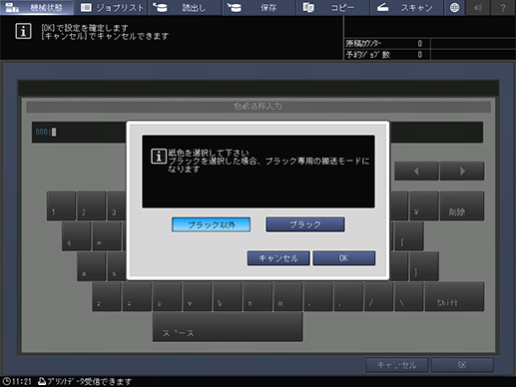
Task: Open the 機械状態 machine status tab
Action: [x=37, y=7]
